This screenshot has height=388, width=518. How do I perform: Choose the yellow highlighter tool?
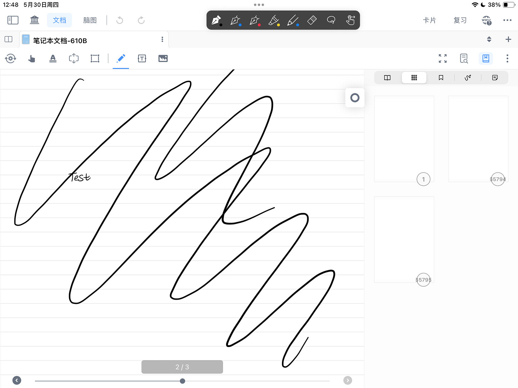point(274,20)
